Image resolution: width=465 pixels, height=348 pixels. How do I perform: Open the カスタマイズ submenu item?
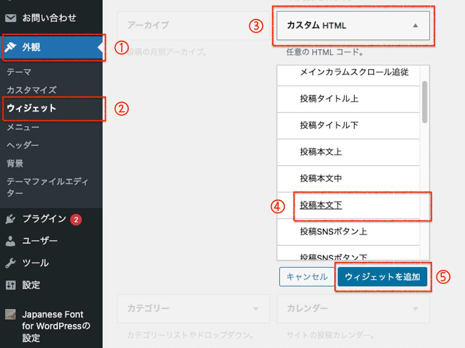[31, 90]
